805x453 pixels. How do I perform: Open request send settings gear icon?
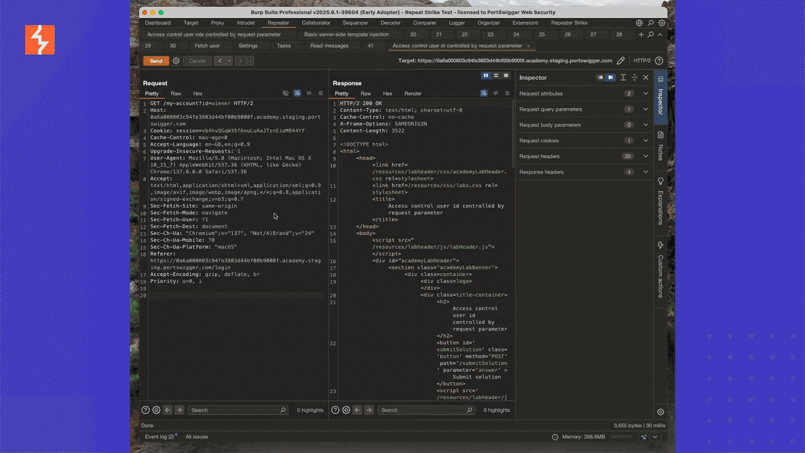pos(176,61)
